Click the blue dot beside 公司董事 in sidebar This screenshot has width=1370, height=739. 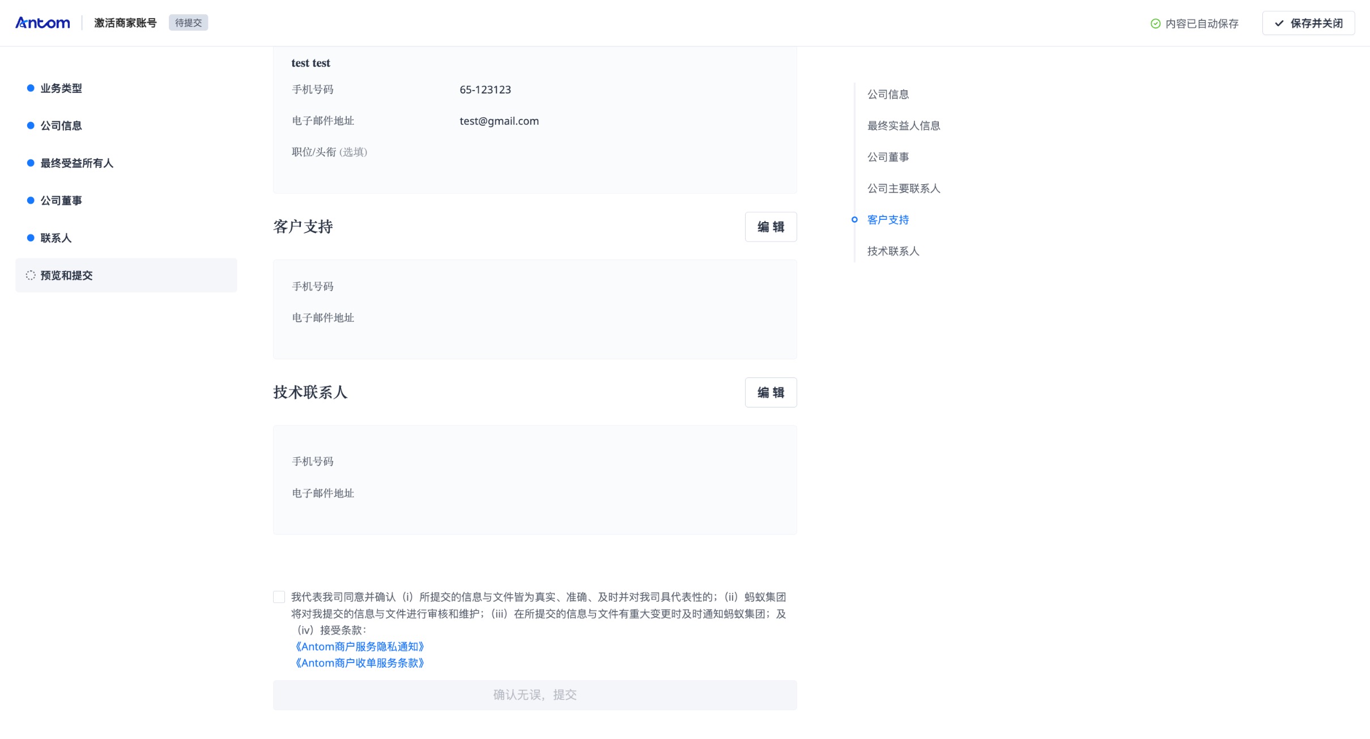click(x=30, y=200)
